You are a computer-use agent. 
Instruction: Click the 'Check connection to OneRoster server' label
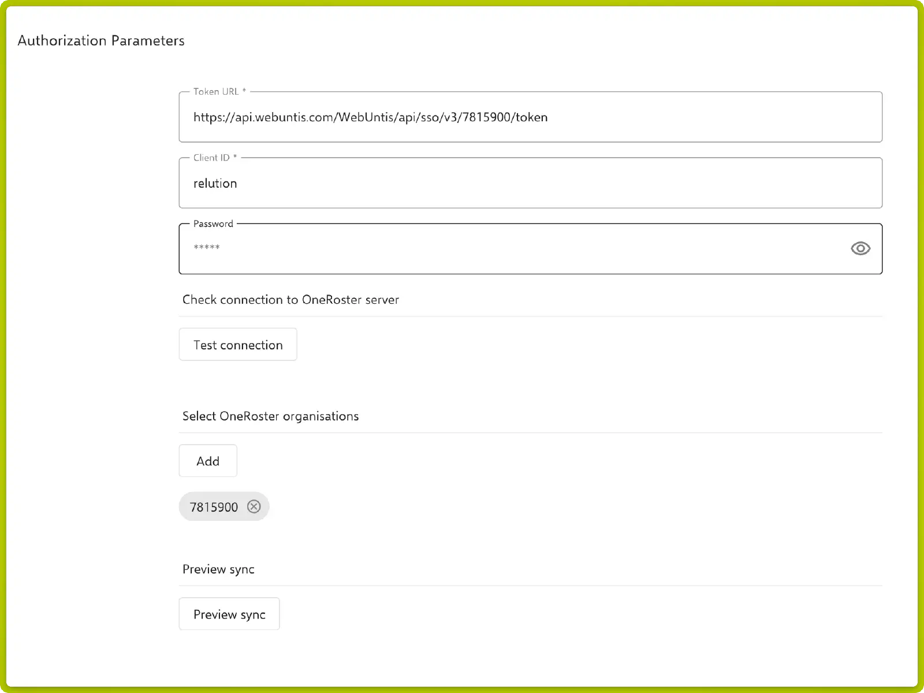coord(290,300)
